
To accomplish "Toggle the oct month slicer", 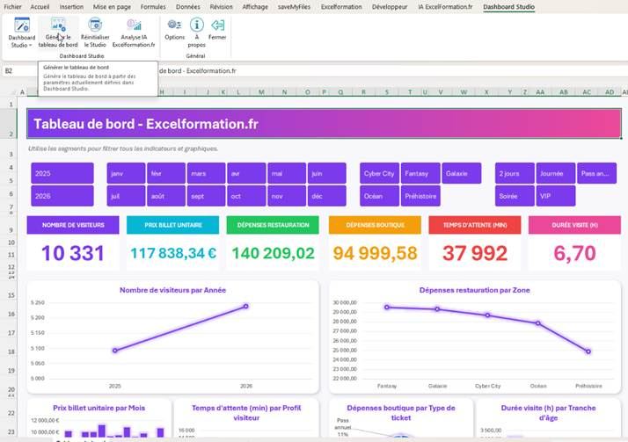I will click(246, 196).
